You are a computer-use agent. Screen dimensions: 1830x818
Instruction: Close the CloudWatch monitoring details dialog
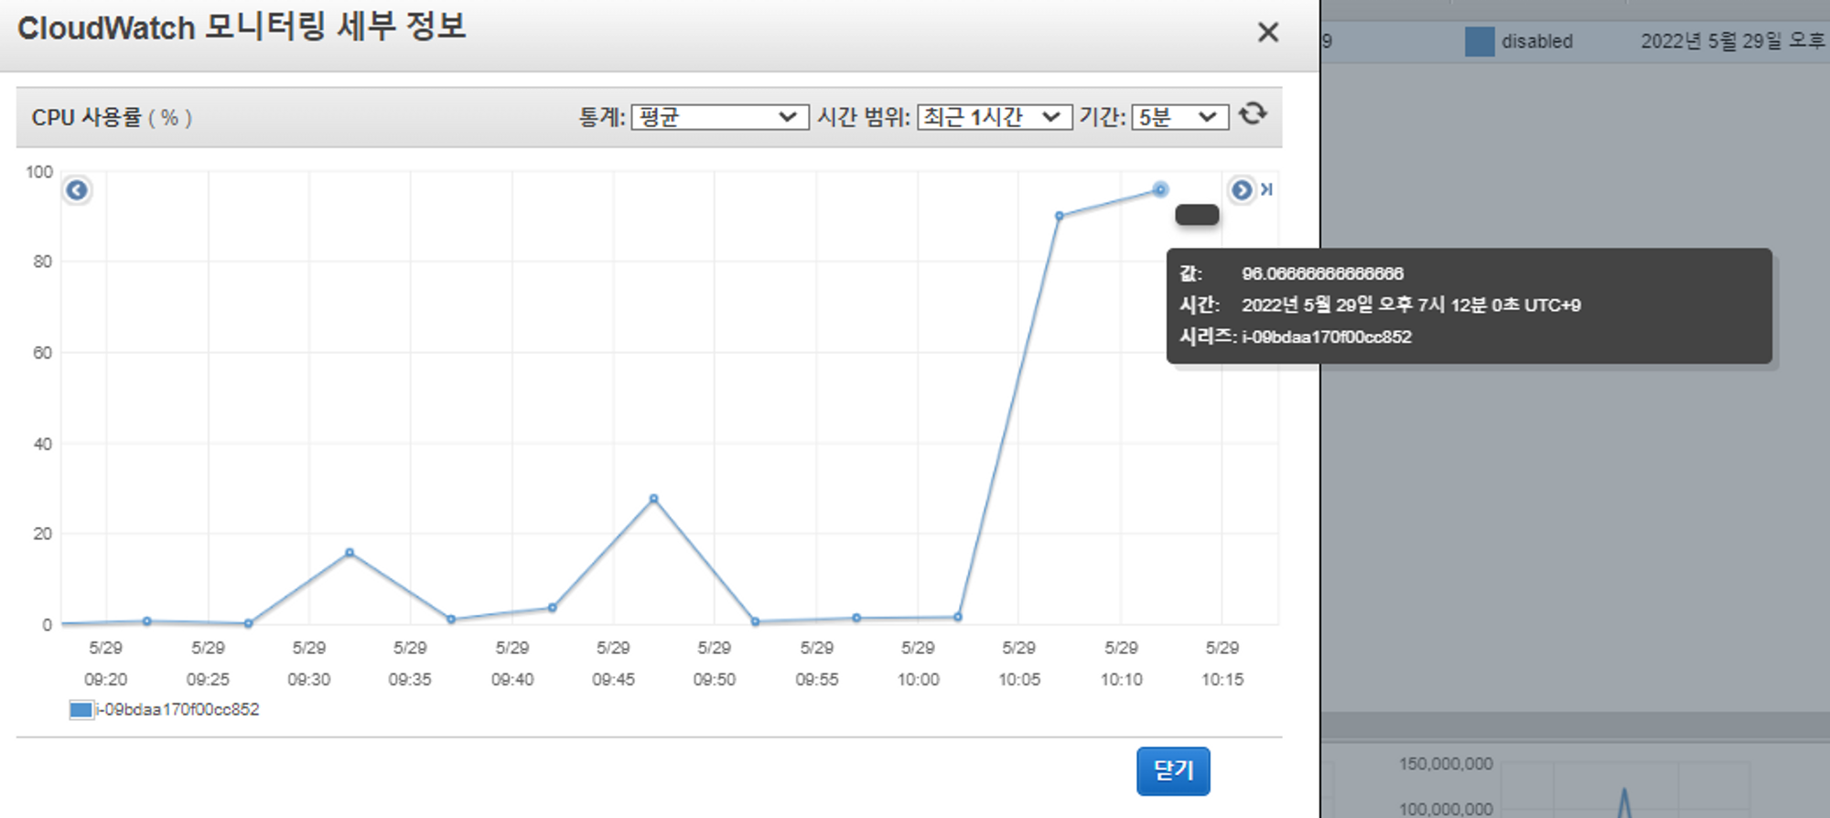(1267, 32)
